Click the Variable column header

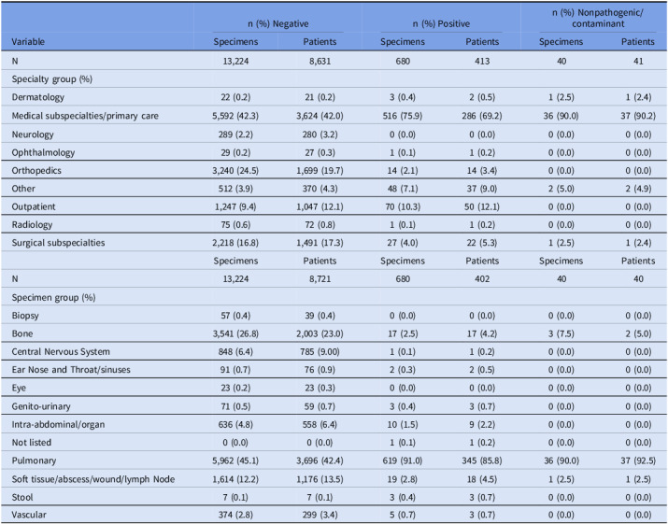click(28, 42)
